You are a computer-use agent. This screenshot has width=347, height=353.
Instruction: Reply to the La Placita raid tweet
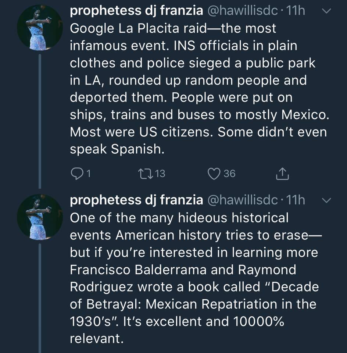[75, 174]
